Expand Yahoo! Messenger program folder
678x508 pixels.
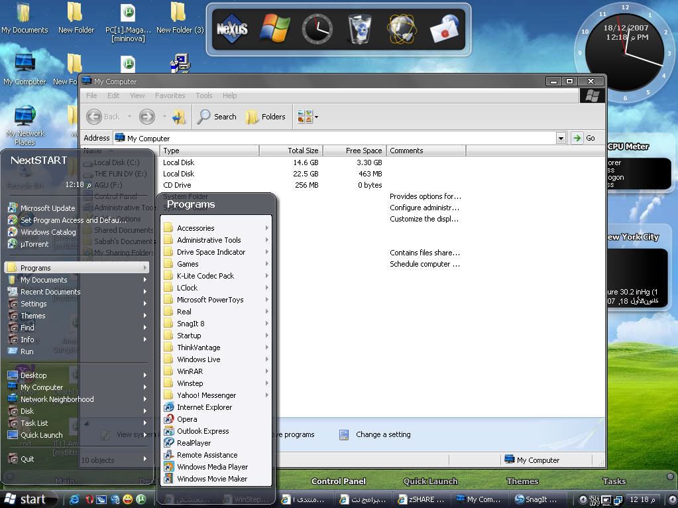tap(216, 395)
